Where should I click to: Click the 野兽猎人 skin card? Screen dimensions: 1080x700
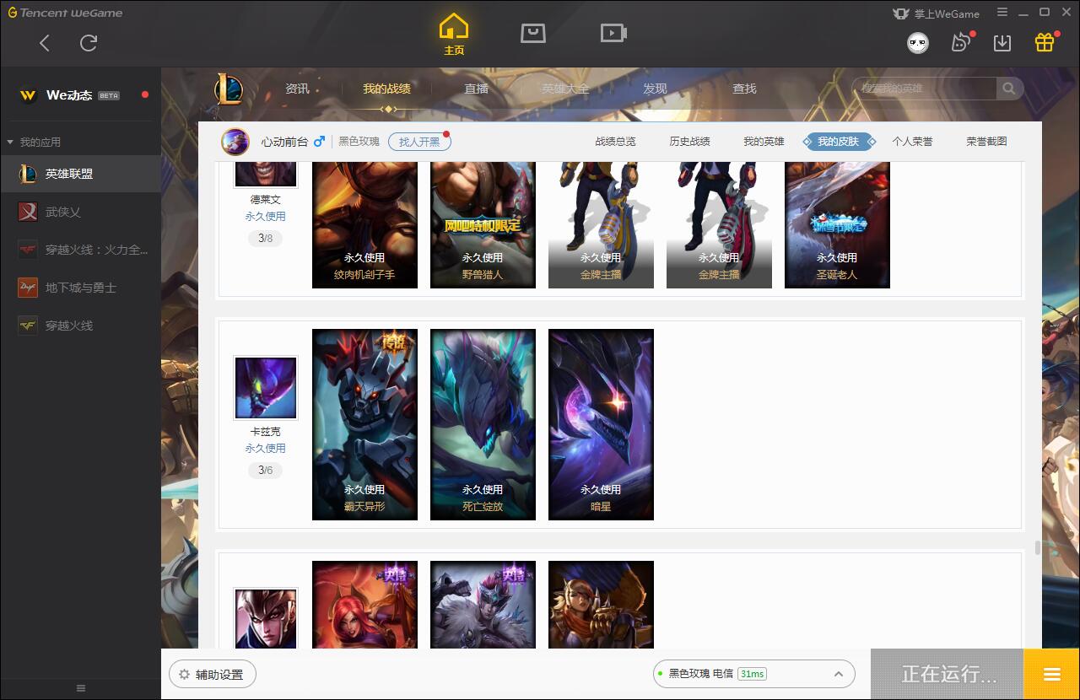(x=483, y=225)
